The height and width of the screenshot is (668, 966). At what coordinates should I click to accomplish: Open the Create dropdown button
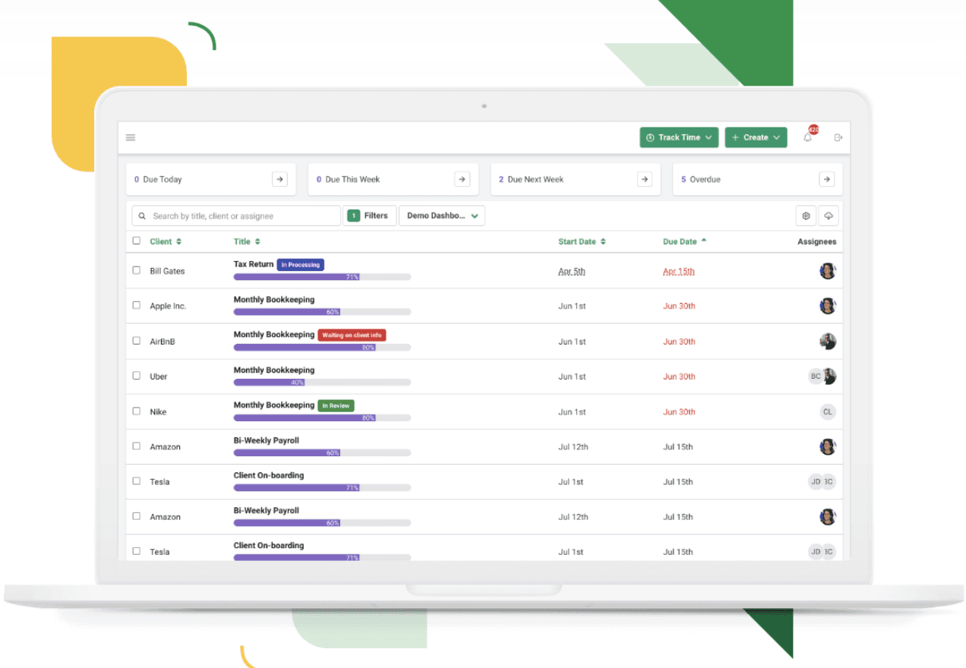(756, 137)
